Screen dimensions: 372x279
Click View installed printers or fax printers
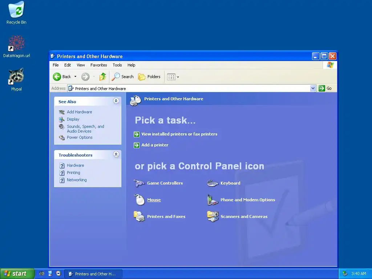(x=179, y=134)
